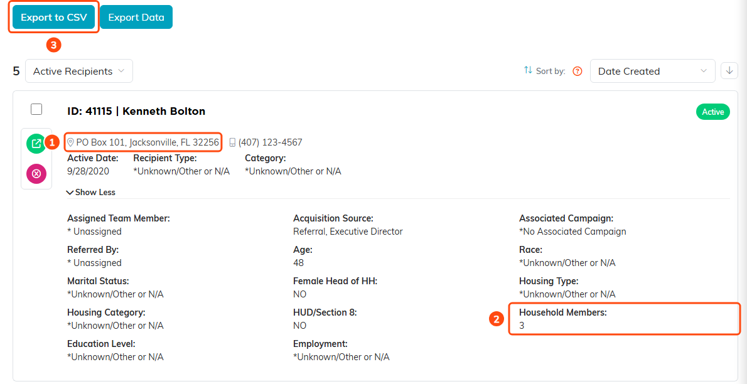Viewport: 747px width, 384px height.
Task: Click the Active status badge
Action: (x=712, y=112)
